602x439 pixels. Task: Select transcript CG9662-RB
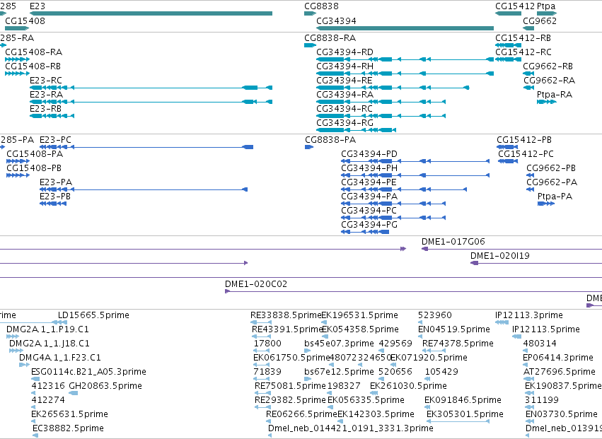528,74
